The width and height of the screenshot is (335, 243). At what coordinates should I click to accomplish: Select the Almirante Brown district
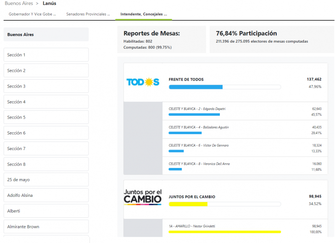point(46,227)
